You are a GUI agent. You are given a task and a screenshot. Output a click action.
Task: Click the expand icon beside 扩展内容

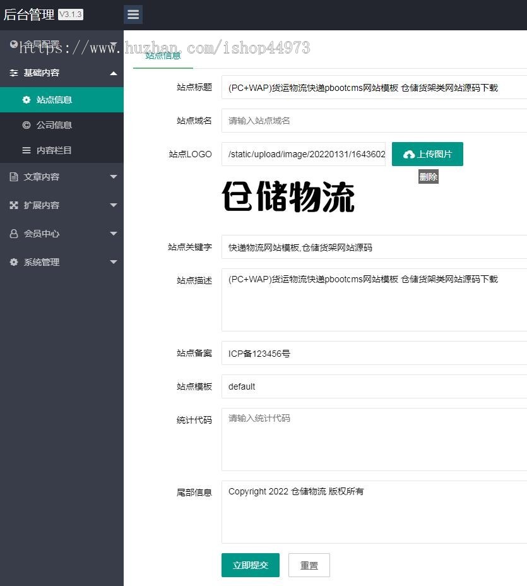click(x=14, y=205)
